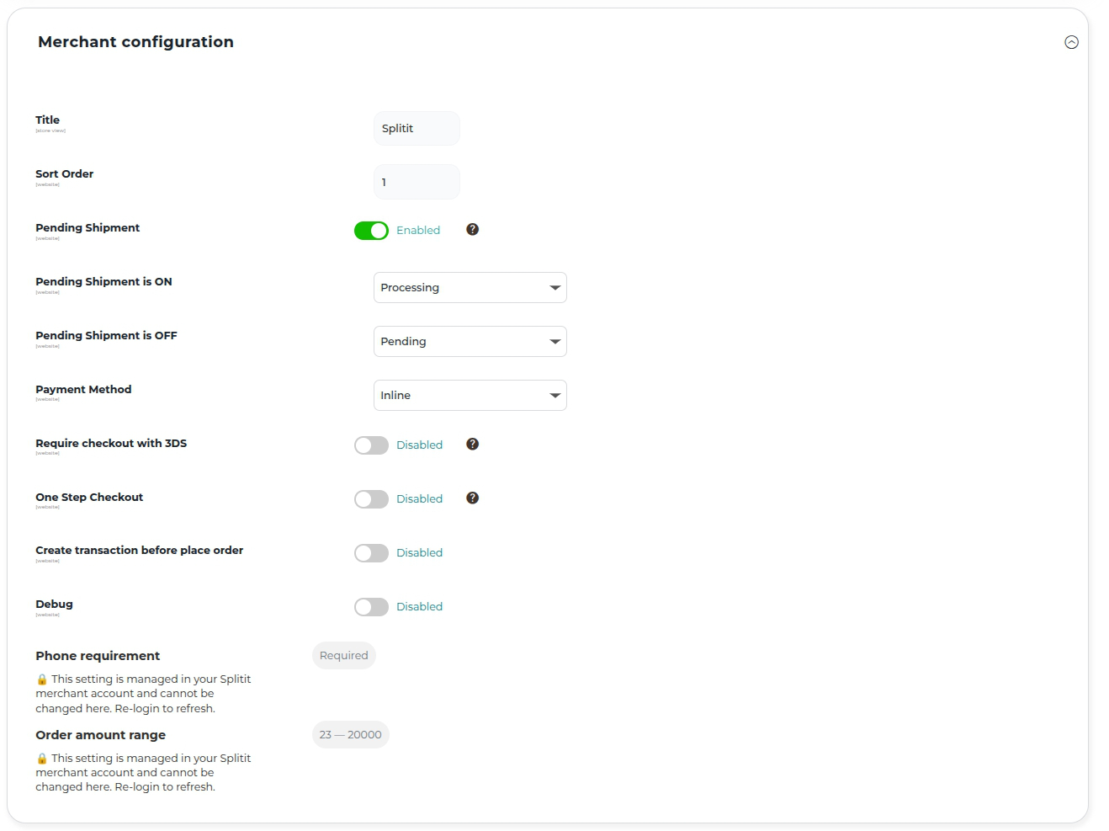Image resolution: width=1109 pixels, height=831 pixels.
Task: Collapse the Merchant configuration section
Action: 1071,42
